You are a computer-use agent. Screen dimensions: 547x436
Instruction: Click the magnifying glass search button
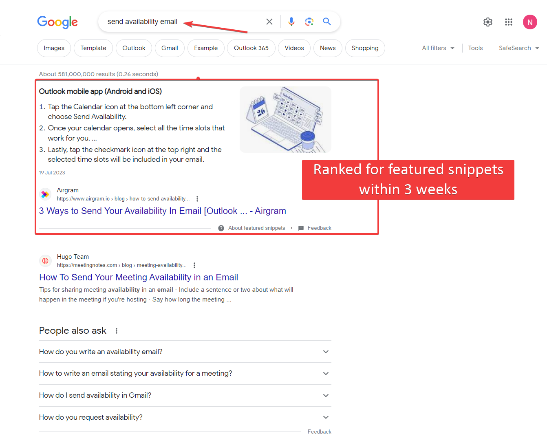pyautogui.click(x=327, y=22)
